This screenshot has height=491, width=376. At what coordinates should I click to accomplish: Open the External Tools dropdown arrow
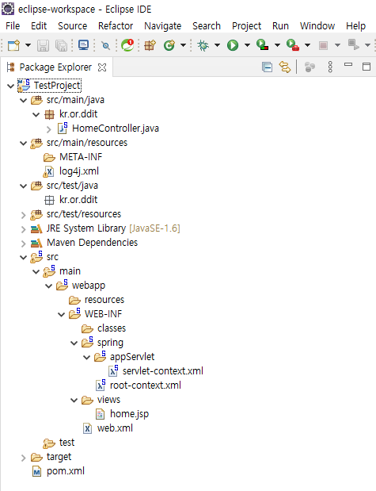[308, 45]
